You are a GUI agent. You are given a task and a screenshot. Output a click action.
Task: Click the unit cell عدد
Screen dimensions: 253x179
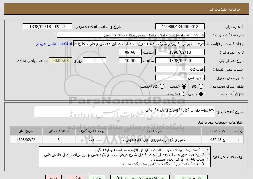91,140
